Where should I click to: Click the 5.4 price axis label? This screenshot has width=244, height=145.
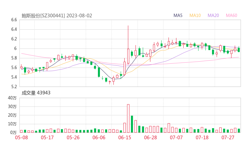pos(14,77)
